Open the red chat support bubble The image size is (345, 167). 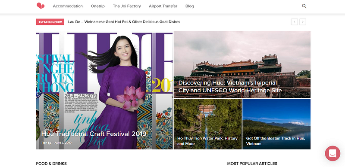click(x=332, y=153)
